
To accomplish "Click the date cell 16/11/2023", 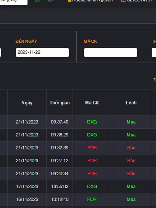I will [x=27, y=199].
